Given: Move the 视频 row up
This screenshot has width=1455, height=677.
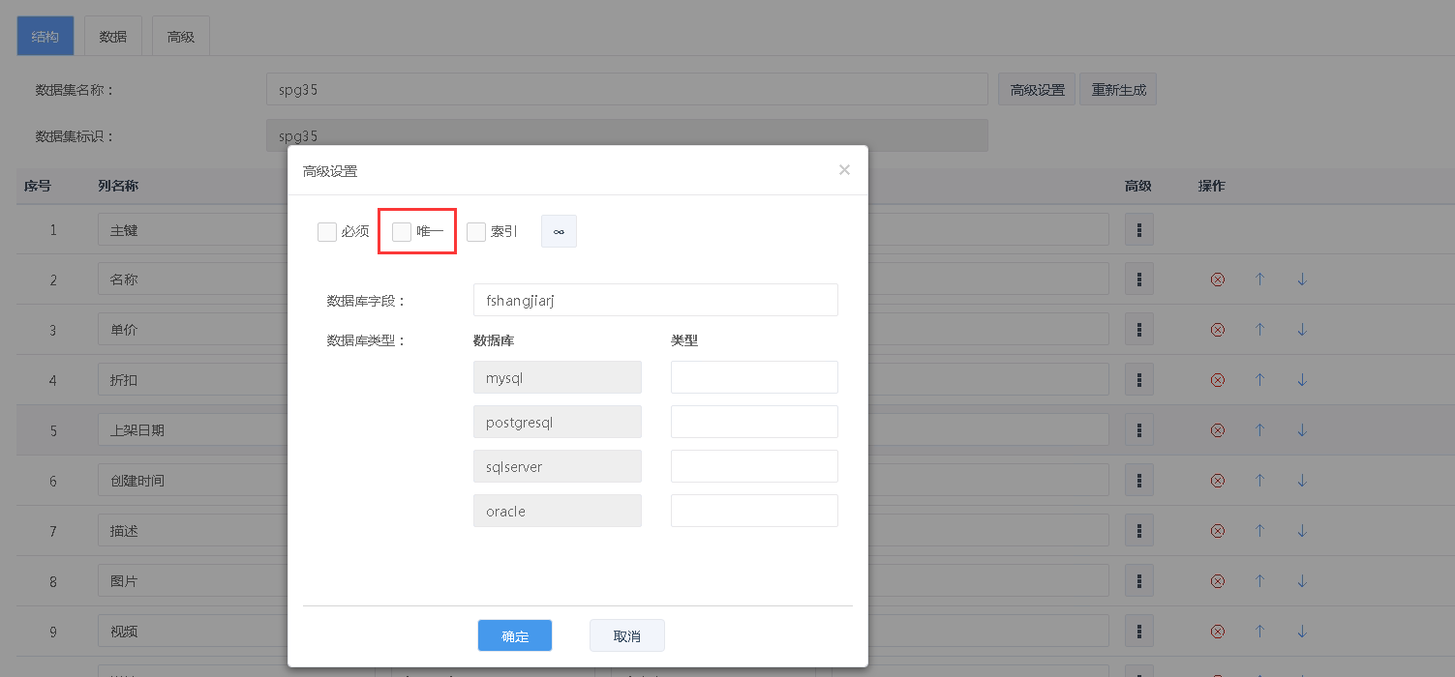Looking at the screenshot, I should tap(1259, 632).
